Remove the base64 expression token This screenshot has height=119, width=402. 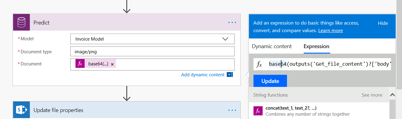coord(112,64)
